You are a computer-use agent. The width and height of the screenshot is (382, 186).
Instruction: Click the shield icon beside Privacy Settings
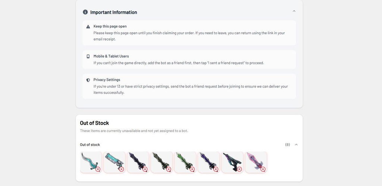pyautogui.click(x=88, y=80)
